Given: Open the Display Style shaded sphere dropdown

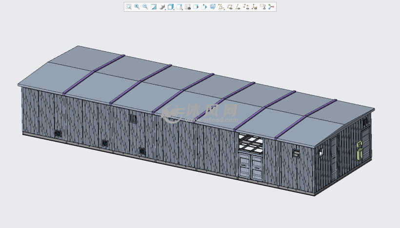Looking at the screenshot, I should [x=162, y=7].
